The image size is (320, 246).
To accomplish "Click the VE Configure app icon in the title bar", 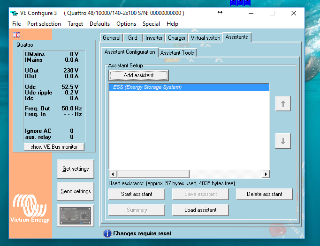I will point(14,13).
